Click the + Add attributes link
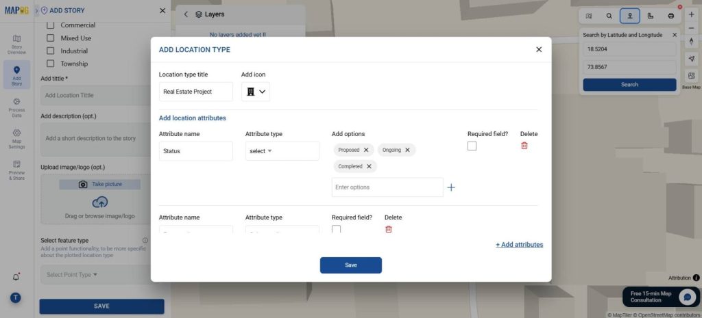The image size is (702, 318). pyautogui.click(x=520, y=245)
